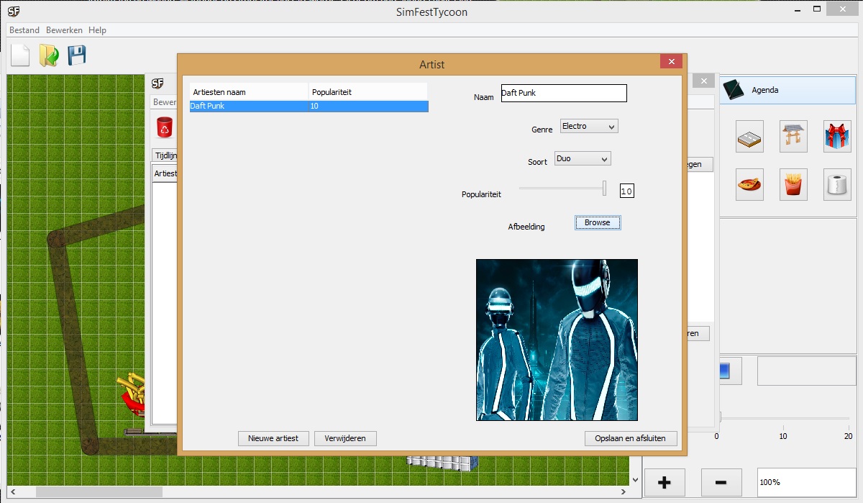Select the gift box shop icon
The height and width of the screenshot is (503, 863).
[837, 137]
